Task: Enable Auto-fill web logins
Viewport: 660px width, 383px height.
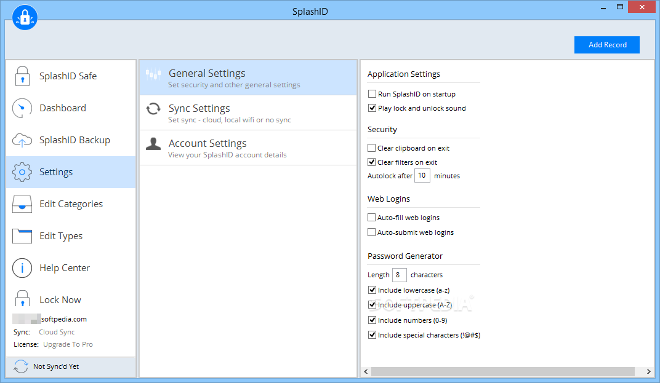Action: [372, 218]
